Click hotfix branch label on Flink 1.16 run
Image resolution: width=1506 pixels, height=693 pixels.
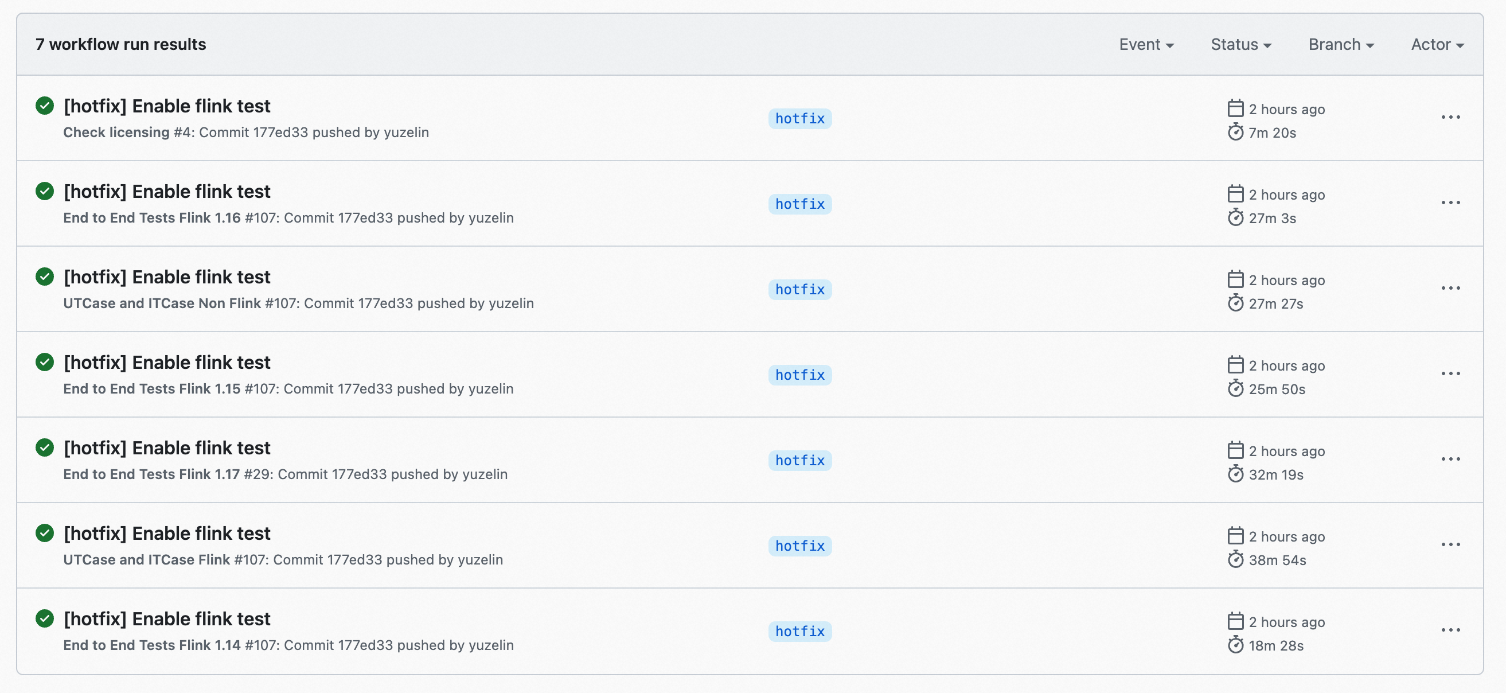799,204
